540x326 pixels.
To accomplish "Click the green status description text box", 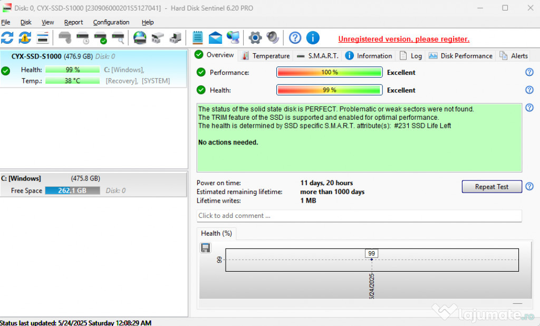I will (359, 138).
